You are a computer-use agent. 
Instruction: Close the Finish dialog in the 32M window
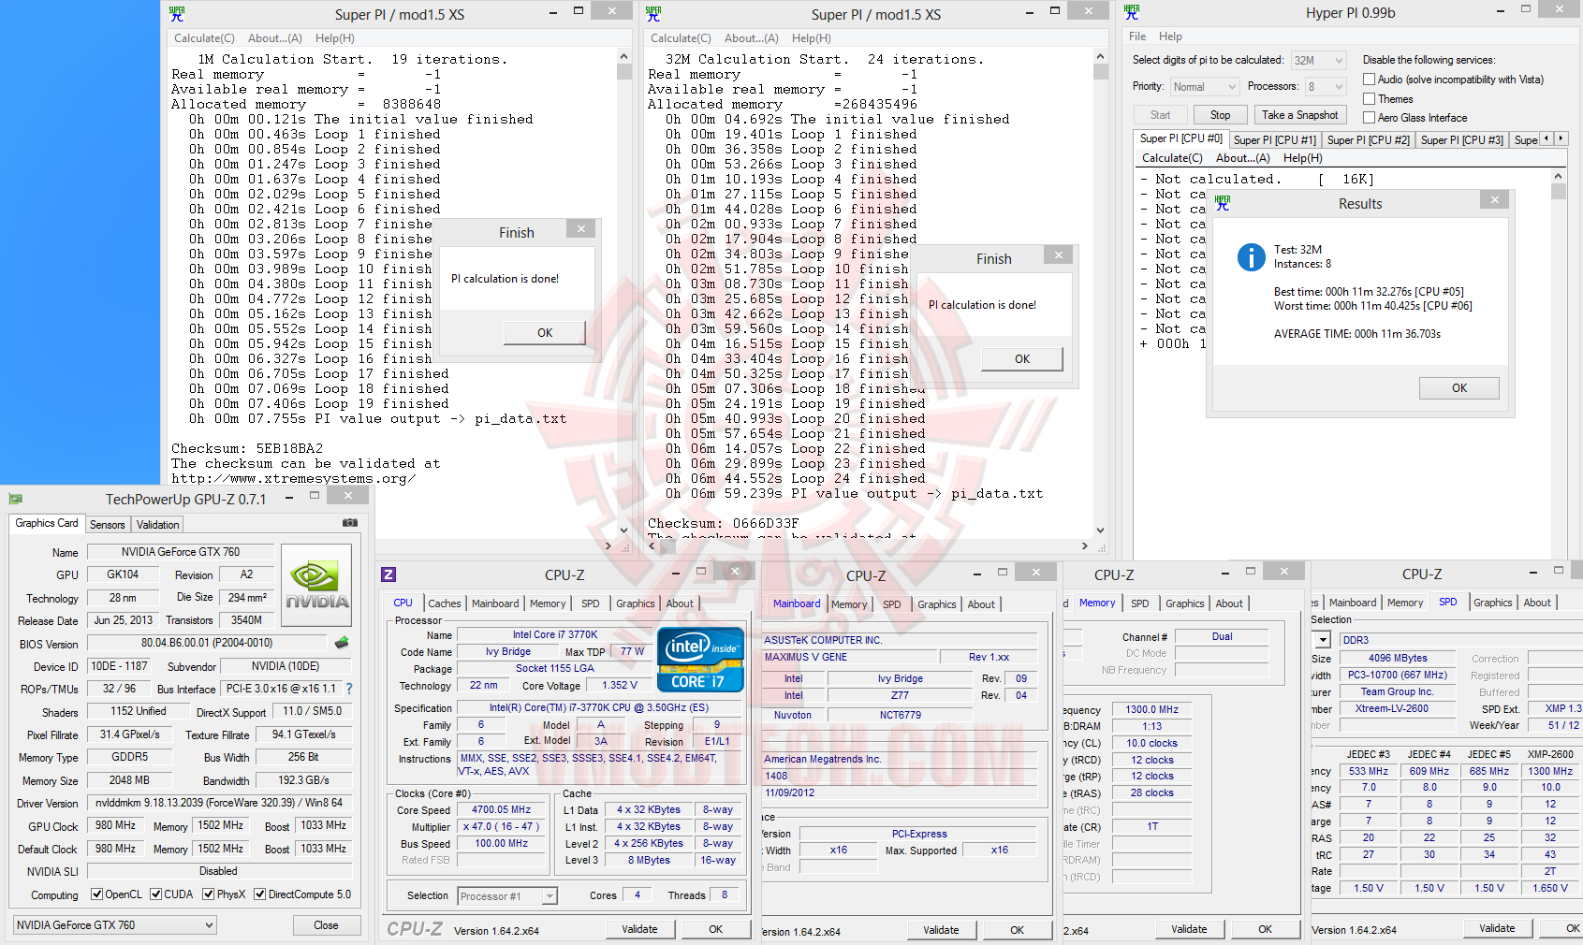coord(1059,254)
